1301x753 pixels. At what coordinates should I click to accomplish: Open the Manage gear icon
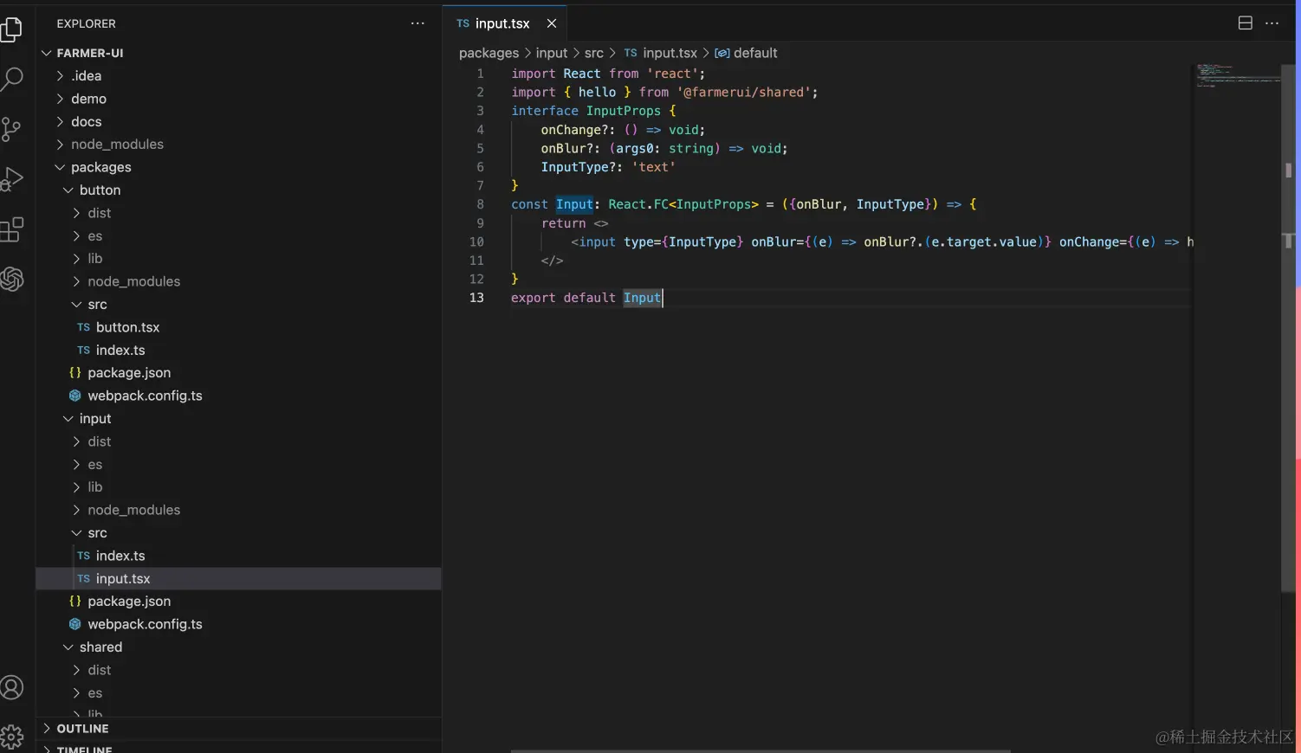point(11,737)
